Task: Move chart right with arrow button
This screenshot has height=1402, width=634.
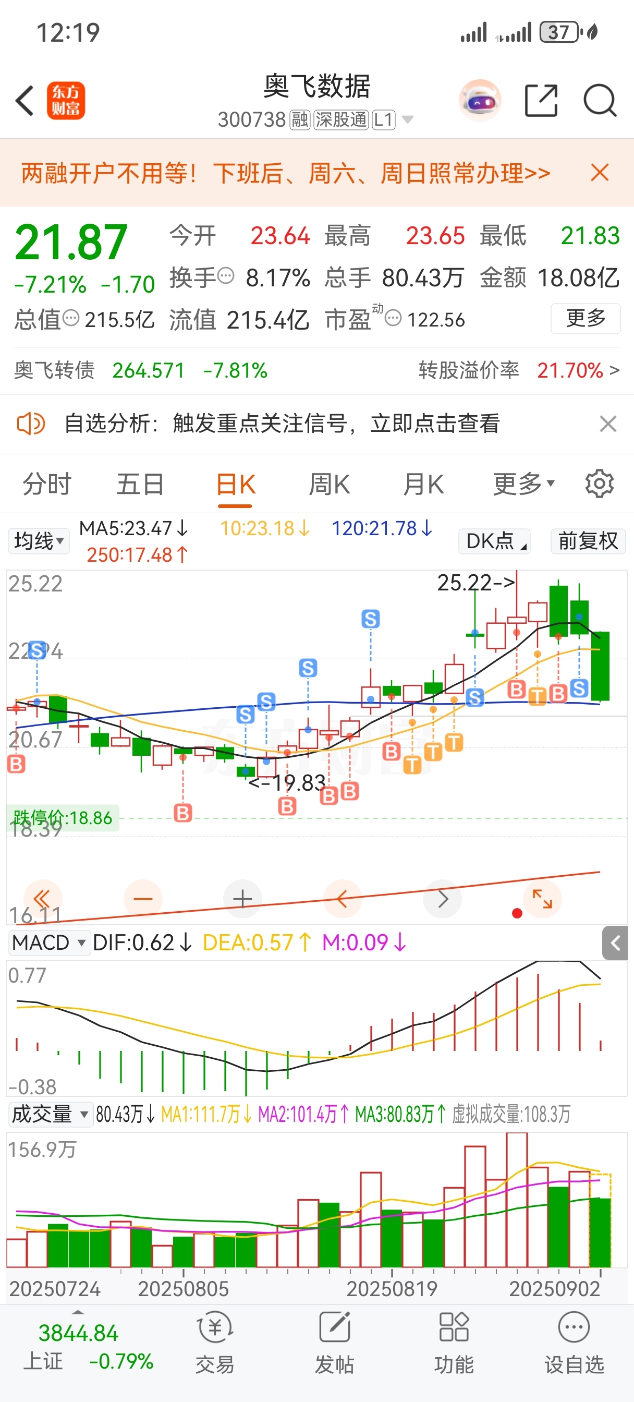Action: (443, 899)
